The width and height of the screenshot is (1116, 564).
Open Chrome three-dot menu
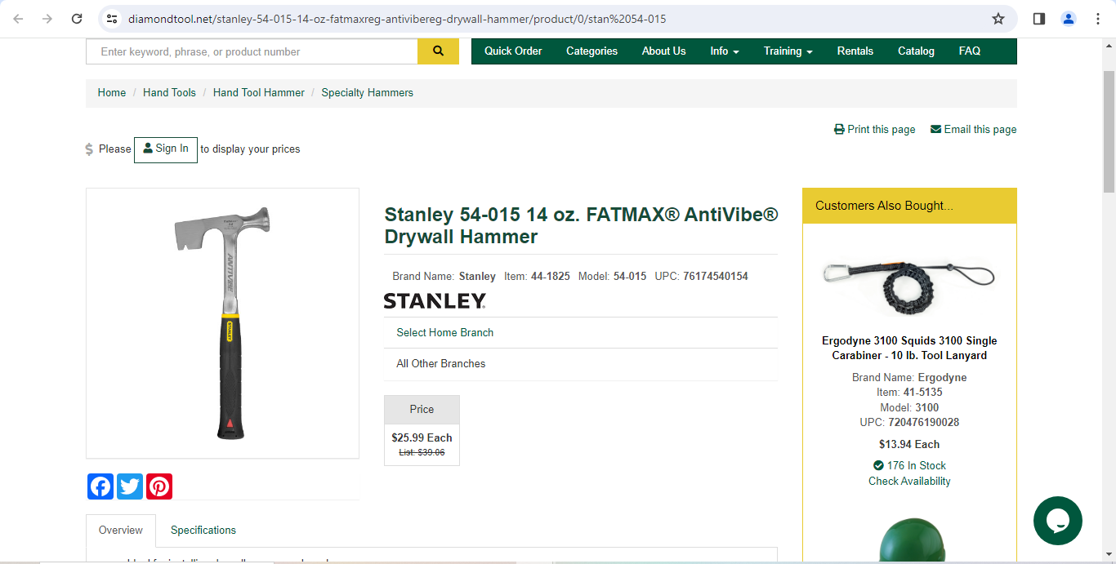pos(1098,19)
